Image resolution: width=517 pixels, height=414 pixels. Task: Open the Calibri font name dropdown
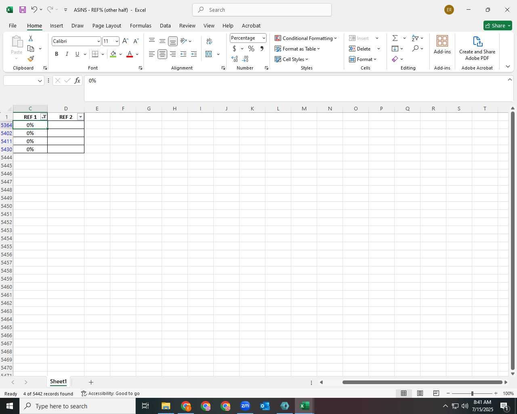99,41
